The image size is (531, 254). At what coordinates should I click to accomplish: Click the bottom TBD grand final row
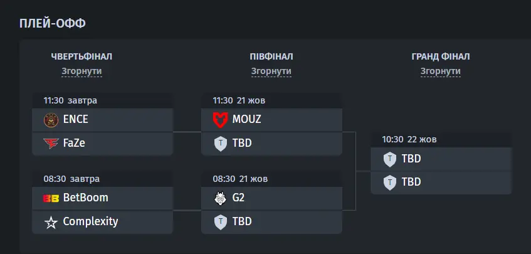click(x=441, y=183)
